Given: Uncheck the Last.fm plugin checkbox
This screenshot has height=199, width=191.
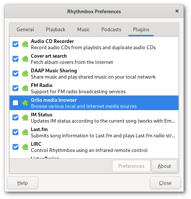Looking at the screenshot, I should 15,132.
